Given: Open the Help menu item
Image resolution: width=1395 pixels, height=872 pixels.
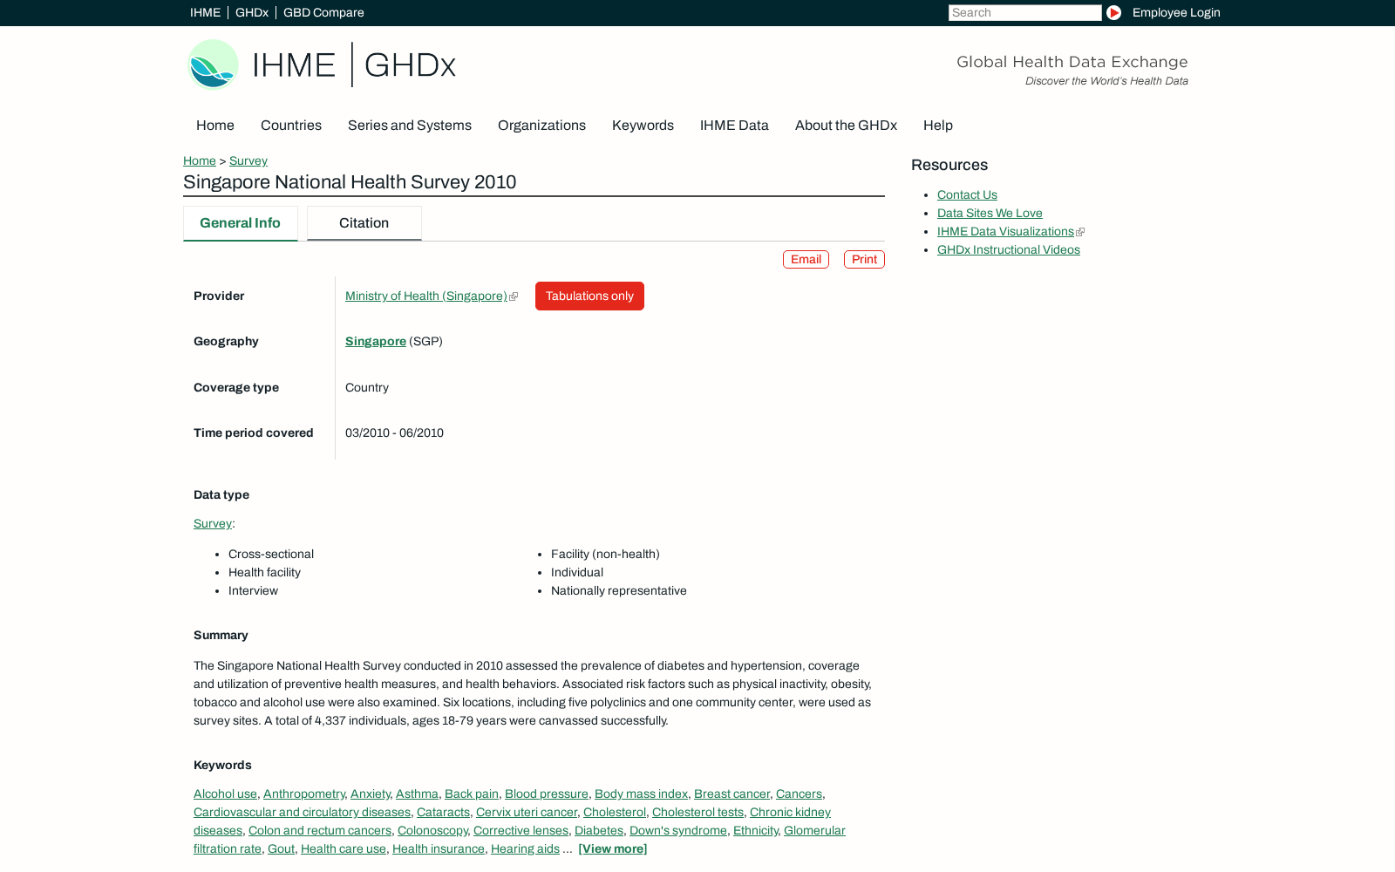Looking at the screenshot, I should point(938,126).
